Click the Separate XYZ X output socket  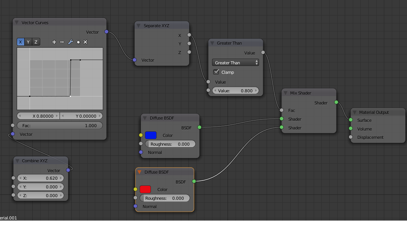click(189, 35)
